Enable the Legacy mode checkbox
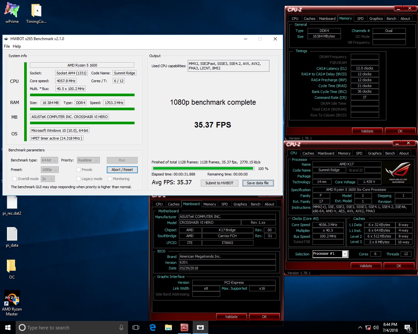418x334 pixels. tap(78, 179)
